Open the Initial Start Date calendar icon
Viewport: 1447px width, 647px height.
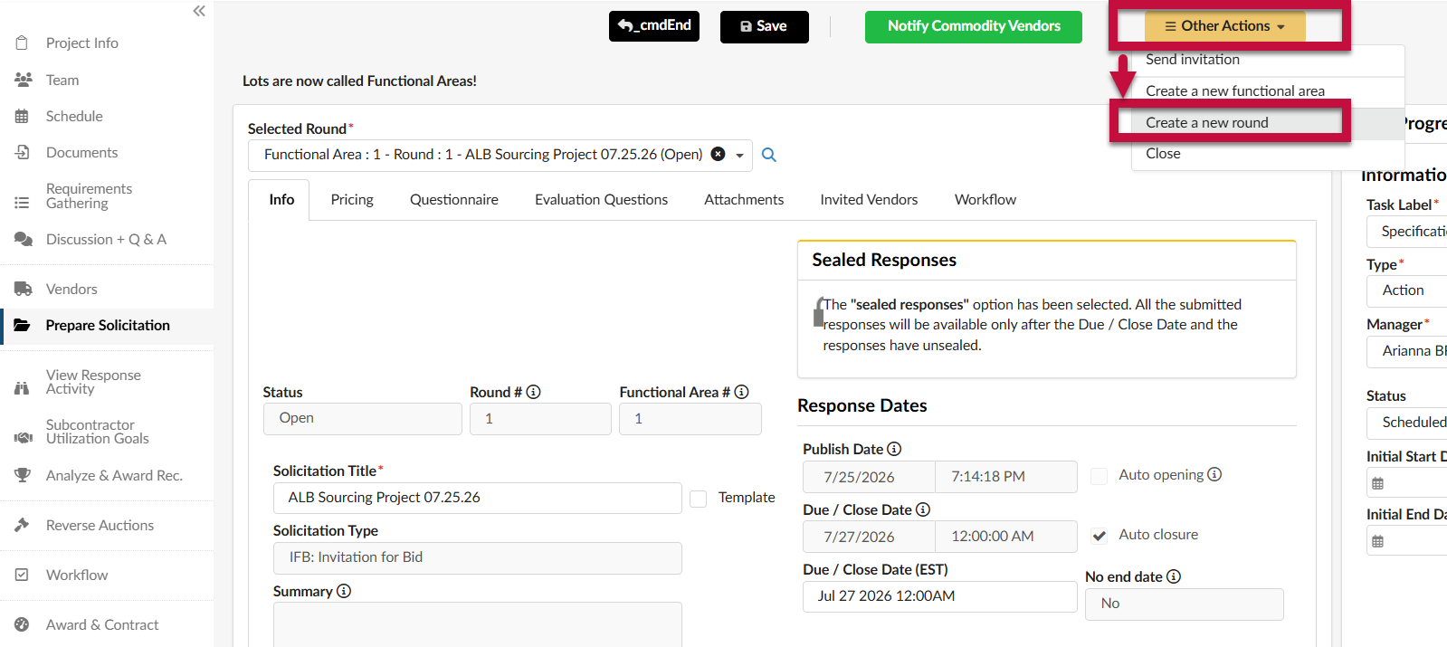point(1377,483)
